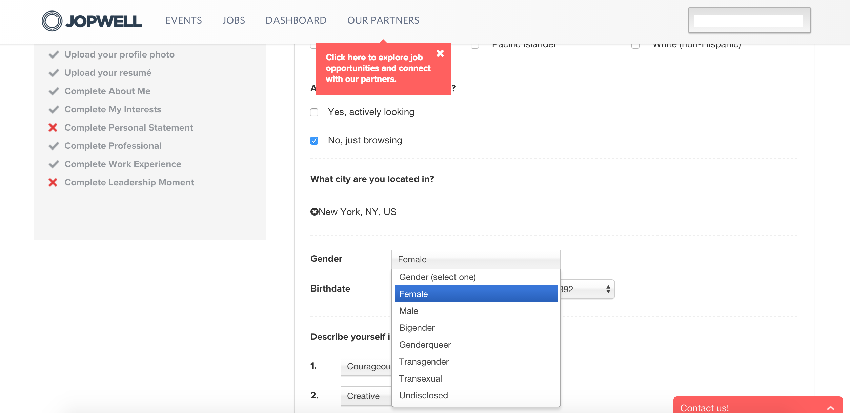The height and width of the screenshot is (413, 850).
Task: Expand the Contact us chat chevron
Action: (x=830, y=408)
